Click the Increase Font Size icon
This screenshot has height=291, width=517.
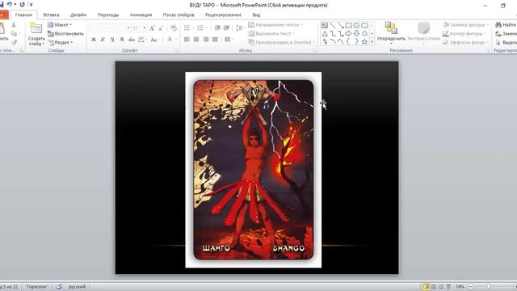click(x=152, y=28)
